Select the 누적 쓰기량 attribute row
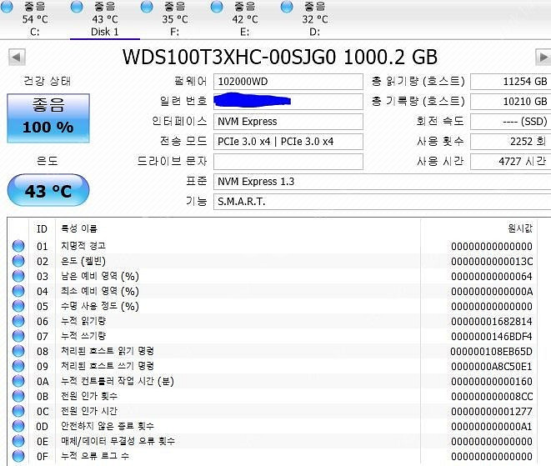 271,336
